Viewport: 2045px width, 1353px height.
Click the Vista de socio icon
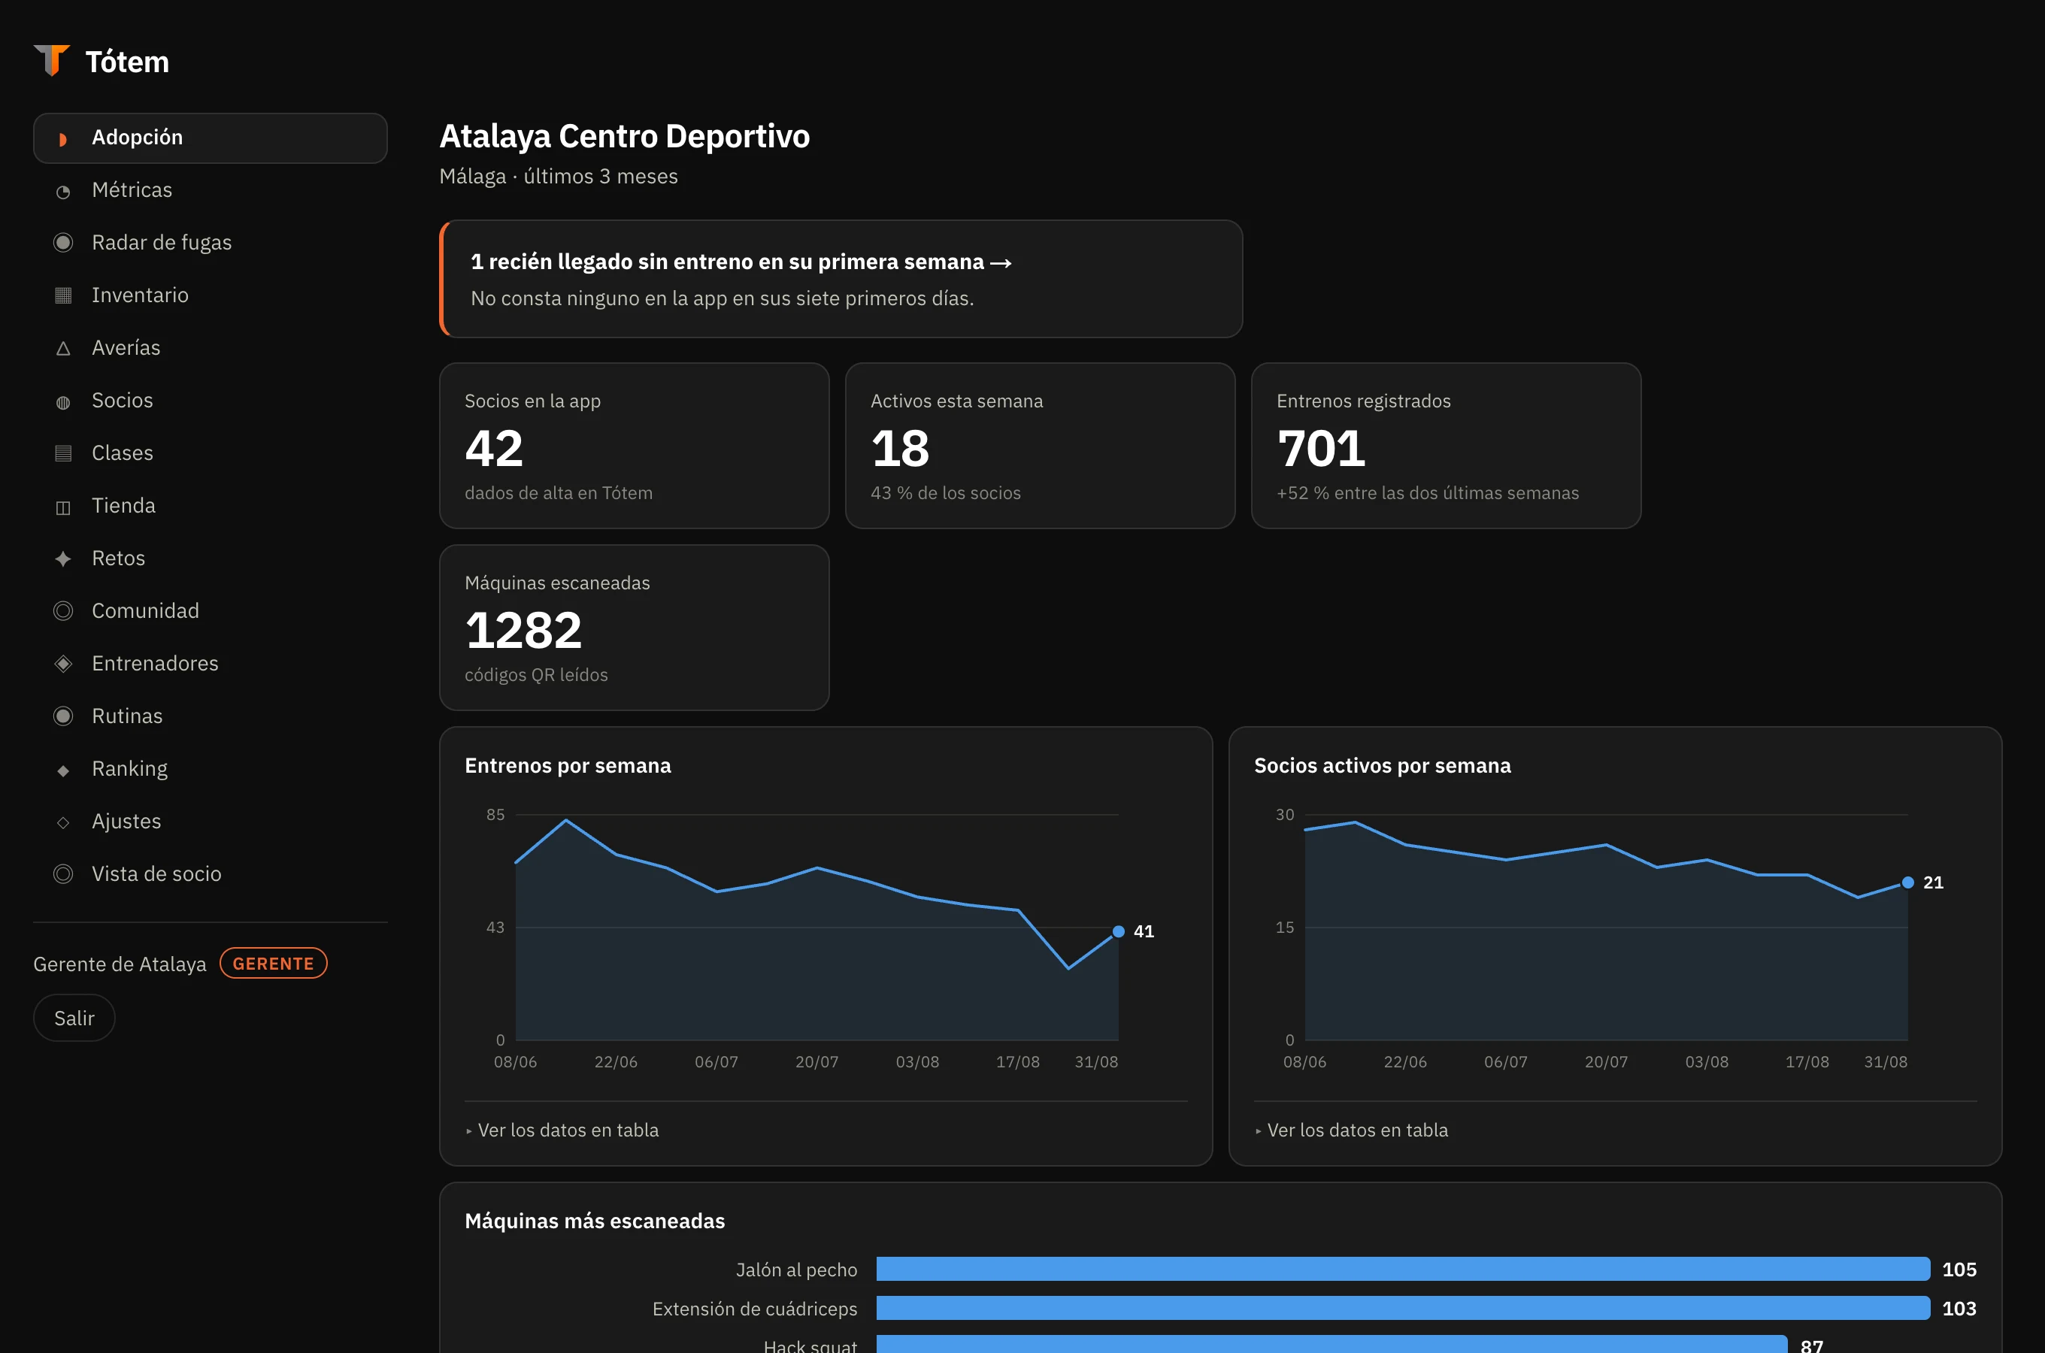(x=63, y=874)
